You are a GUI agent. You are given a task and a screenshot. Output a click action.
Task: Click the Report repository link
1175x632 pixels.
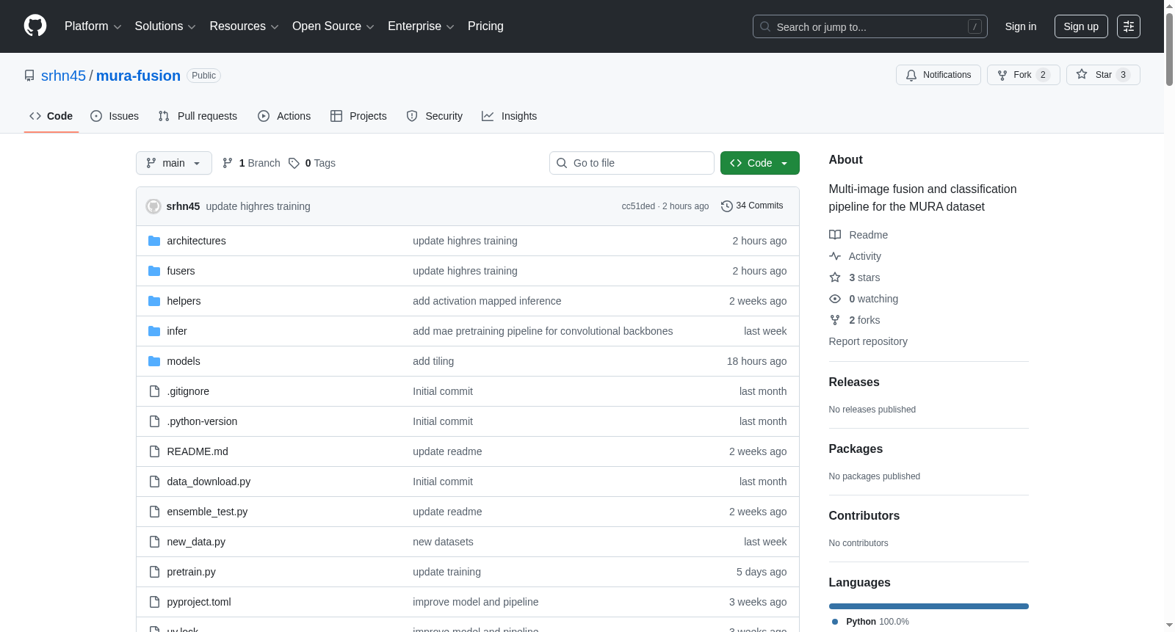[x=868, y=341]
